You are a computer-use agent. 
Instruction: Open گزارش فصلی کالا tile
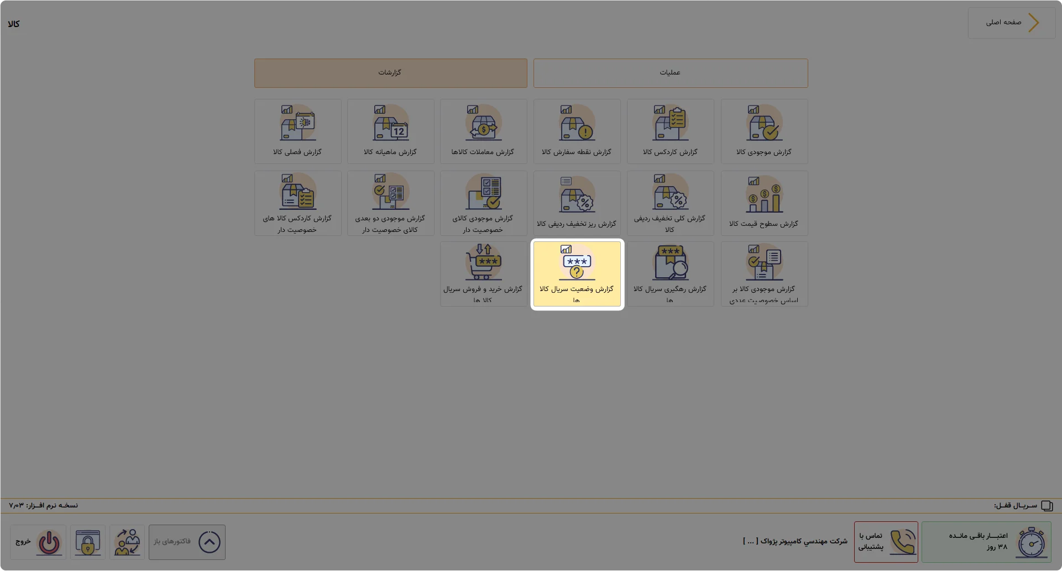pyautogui.click(x=297, y=131)
